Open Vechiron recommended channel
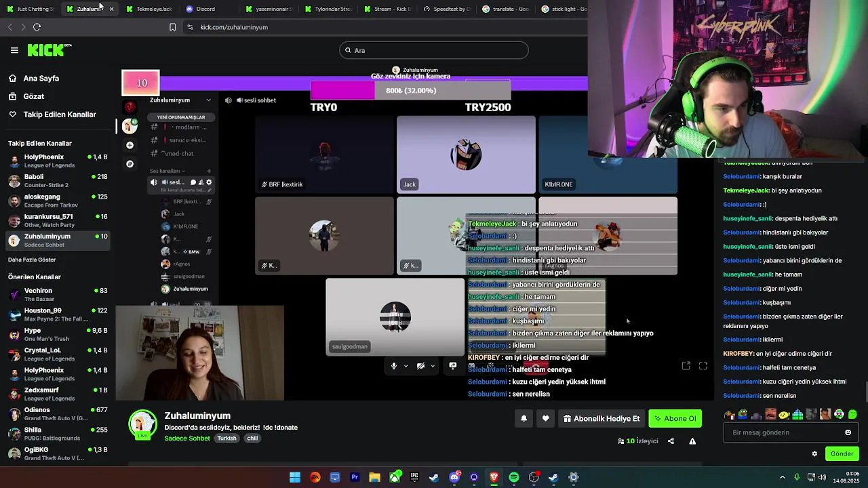The height and width of the screenshot is (488, 868). (x=58, y=294)
